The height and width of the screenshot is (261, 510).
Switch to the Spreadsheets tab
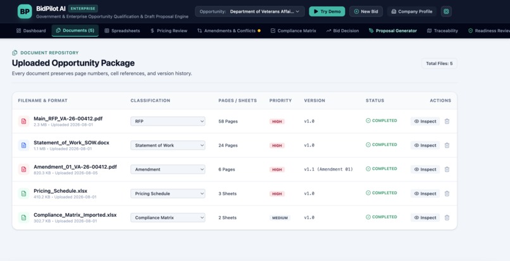[x=122, y=30]
